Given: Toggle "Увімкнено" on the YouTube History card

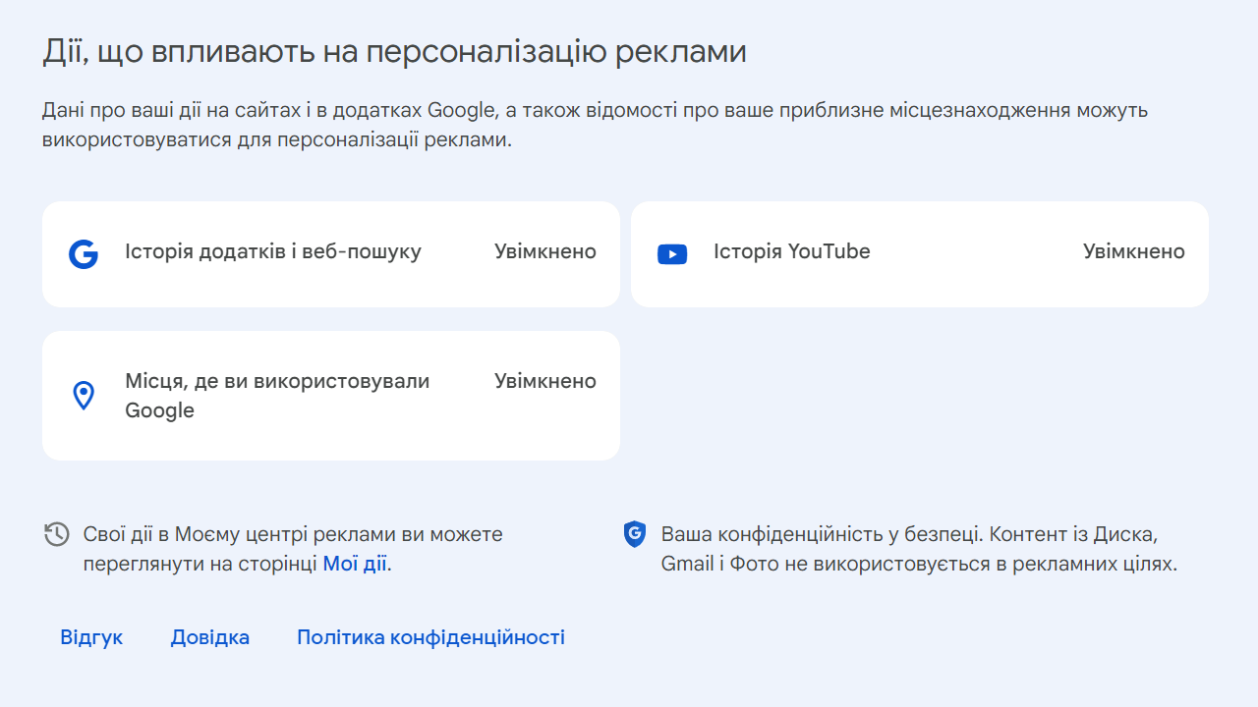Looking at the screenshot, I should [x=1134, y=252].
